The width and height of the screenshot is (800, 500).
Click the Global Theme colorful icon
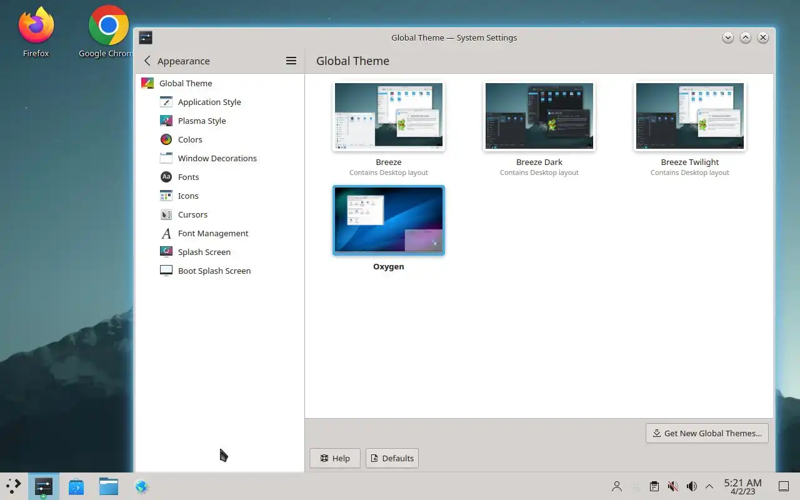[x=147, y=83]
